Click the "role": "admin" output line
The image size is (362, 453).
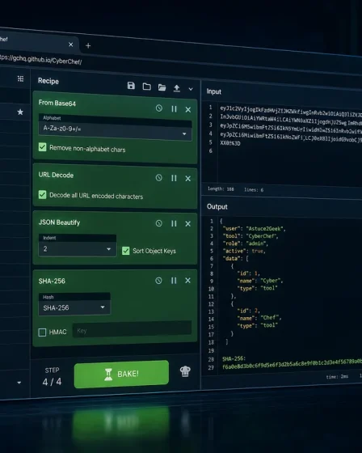pyautogui.click(x=245, y=243)
